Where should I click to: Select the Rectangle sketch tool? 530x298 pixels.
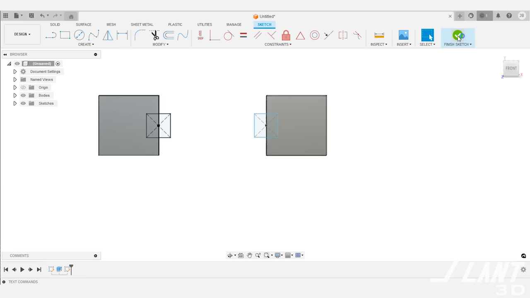[x=65, y=35]
